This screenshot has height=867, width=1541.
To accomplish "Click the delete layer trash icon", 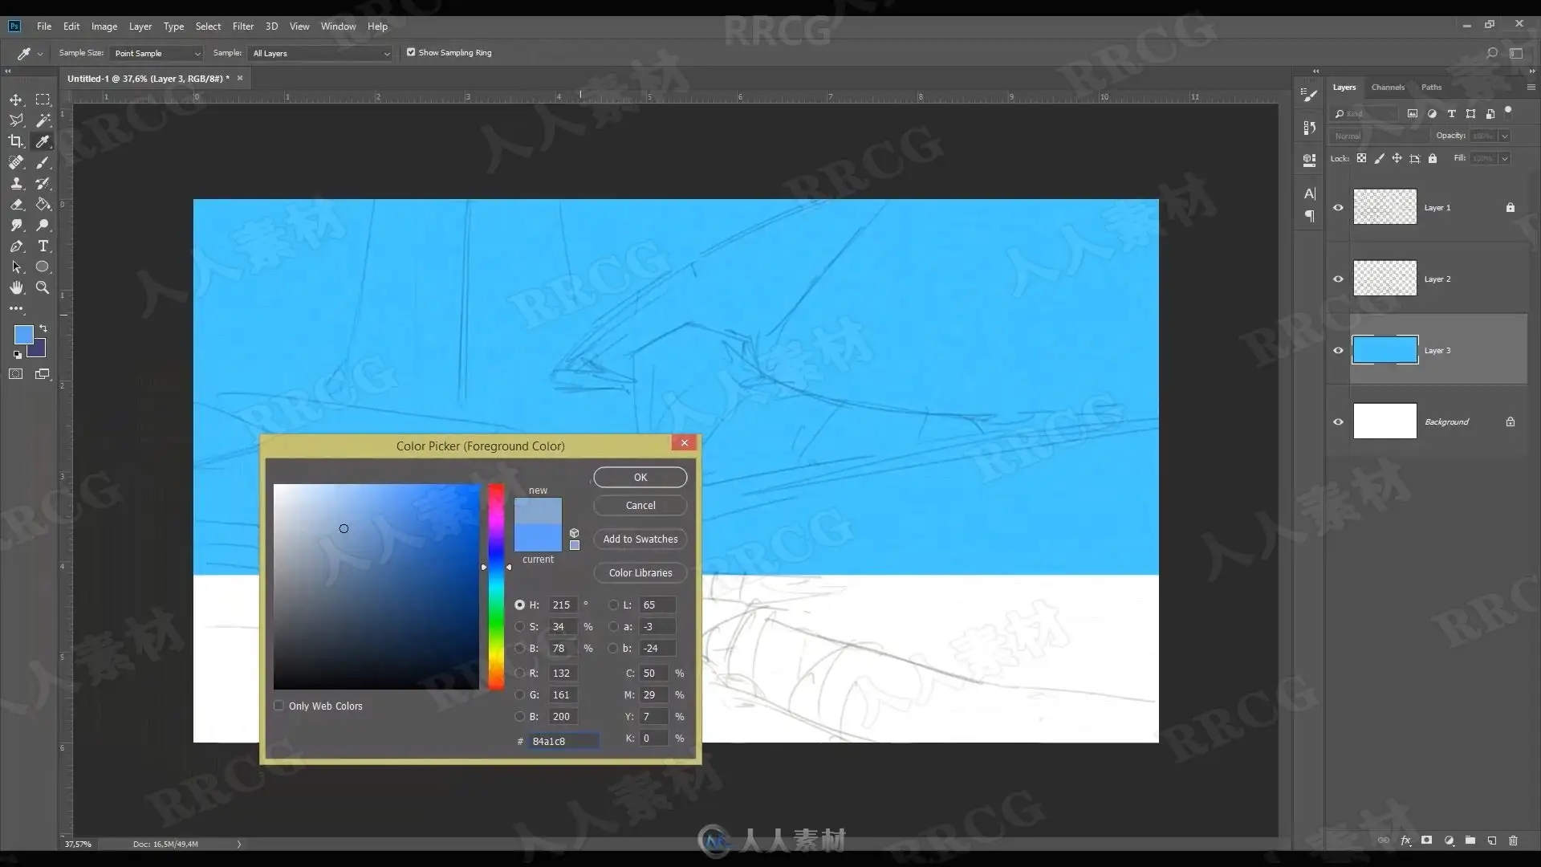I will [1513, 841].
